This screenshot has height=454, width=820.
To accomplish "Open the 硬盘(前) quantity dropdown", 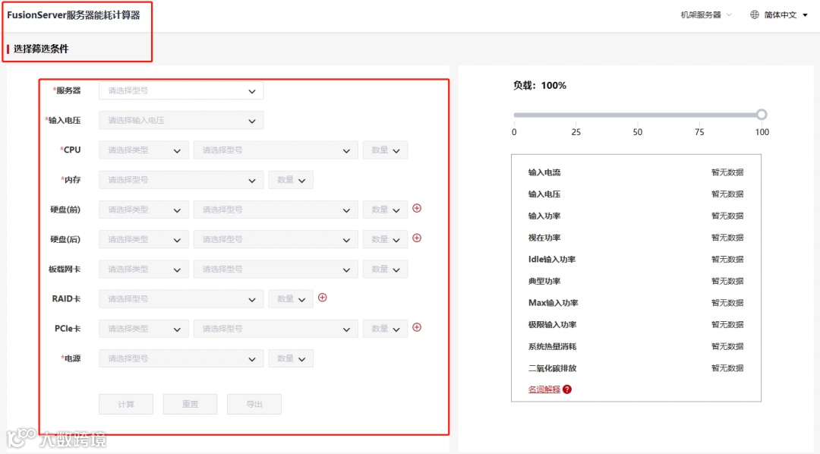I will pyautogui.click(x=385, y=210).
